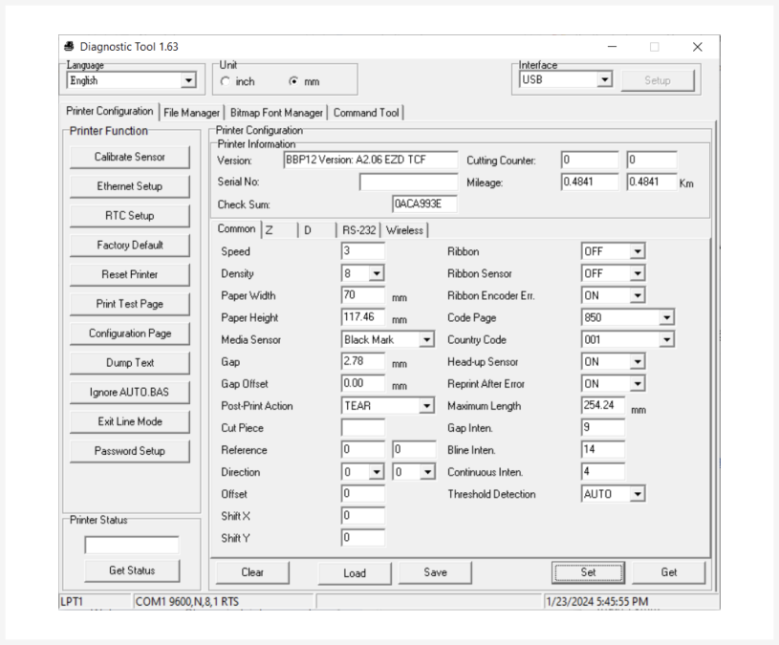
Task: Open the D settings tab
Action: pos(318,230)
